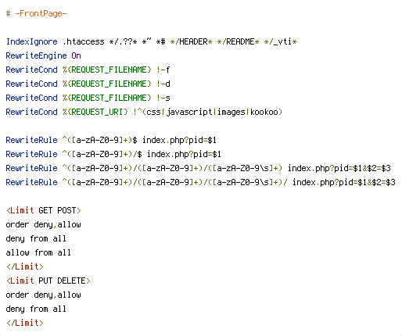This screenshot has width=402, height=336.
Task: Click the %{REQUEST_URI} variable
Action: point(95,112)
